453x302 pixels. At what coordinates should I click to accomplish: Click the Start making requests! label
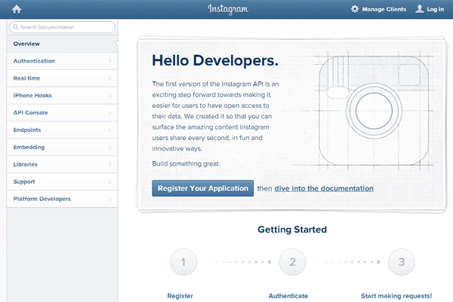pyautogui.click(x=396, y=296)
